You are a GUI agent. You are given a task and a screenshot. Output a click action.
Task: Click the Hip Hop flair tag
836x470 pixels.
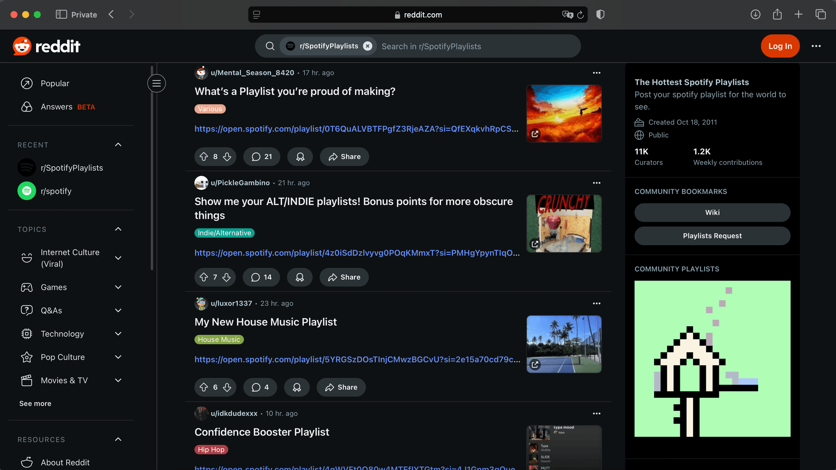(x=211, y=450)
